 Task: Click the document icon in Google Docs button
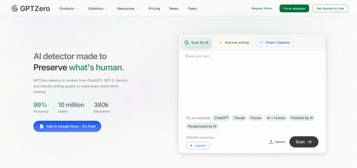pos(41,126)
